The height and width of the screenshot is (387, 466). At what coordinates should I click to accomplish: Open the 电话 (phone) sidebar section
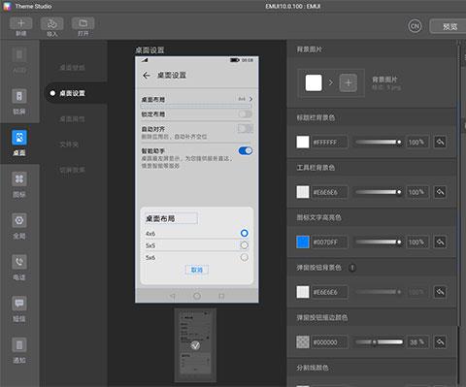pos(19,268)
